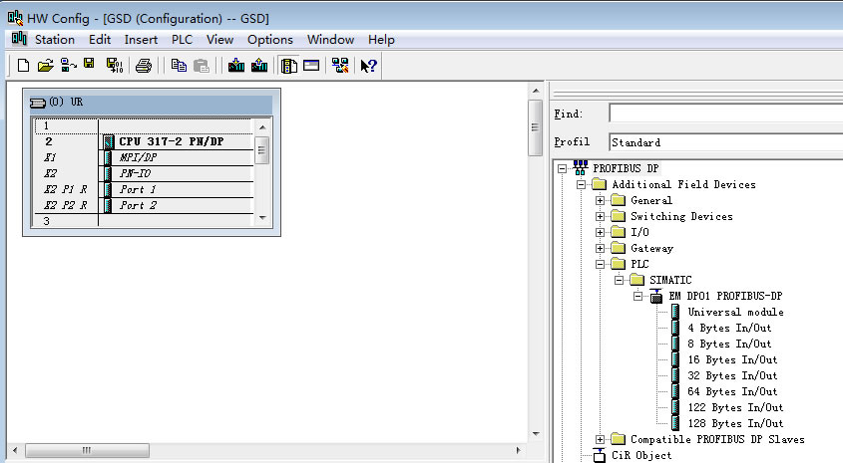Expand Compatible PROFIBUS DP Slaves node

(600, 439)
